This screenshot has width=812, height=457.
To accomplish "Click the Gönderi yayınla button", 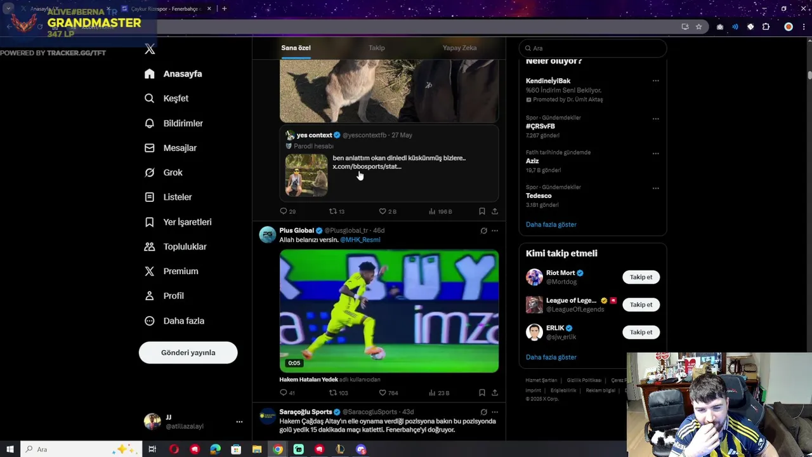I will click(x=188, y=352).
